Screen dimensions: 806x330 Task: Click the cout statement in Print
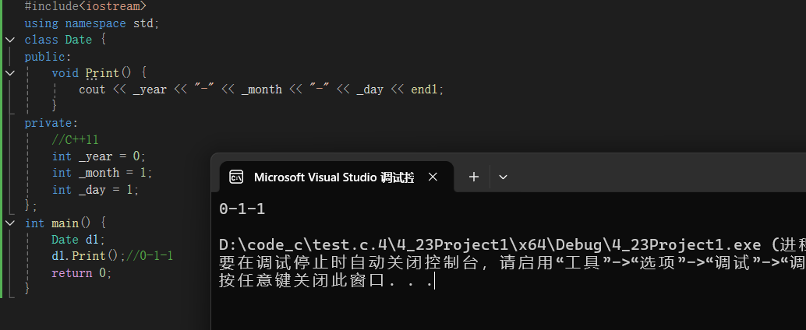[x=261, y=90]
